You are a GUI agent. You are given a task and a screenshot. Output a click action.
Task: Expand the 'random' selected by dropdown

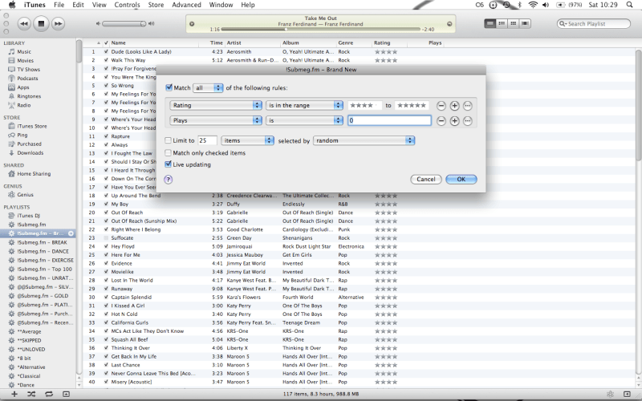coord(364,140)
